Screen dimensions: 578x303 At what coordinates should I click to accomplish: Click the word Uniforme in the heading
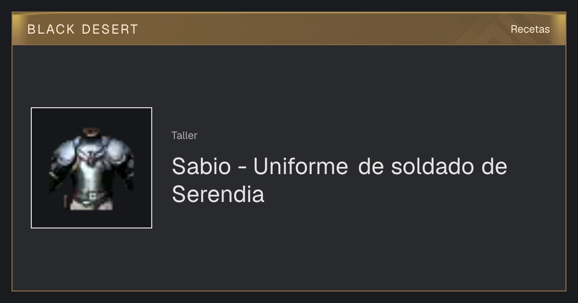point(301,166)
